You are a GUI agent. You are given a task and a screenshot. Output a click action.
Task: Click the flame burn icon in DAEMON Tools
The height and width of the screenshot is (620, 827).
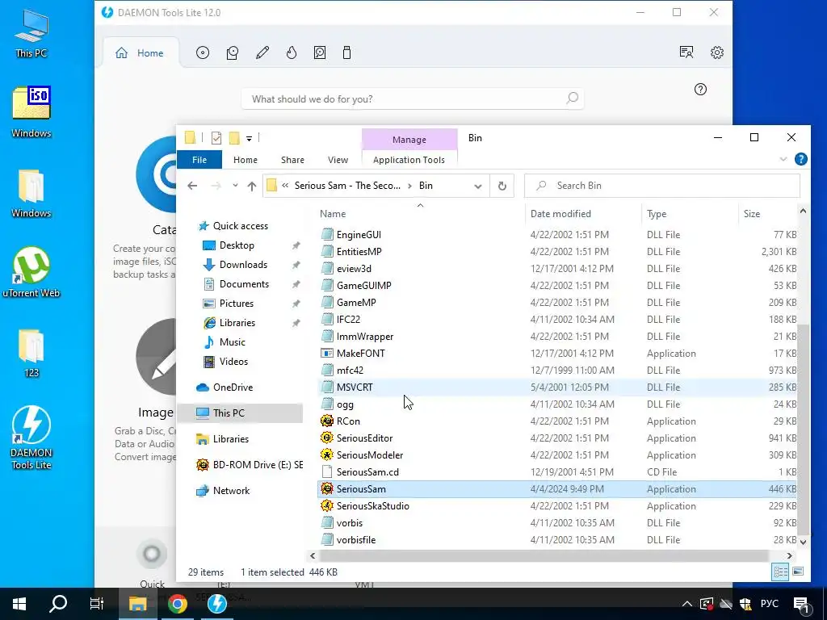coord(291,52)
